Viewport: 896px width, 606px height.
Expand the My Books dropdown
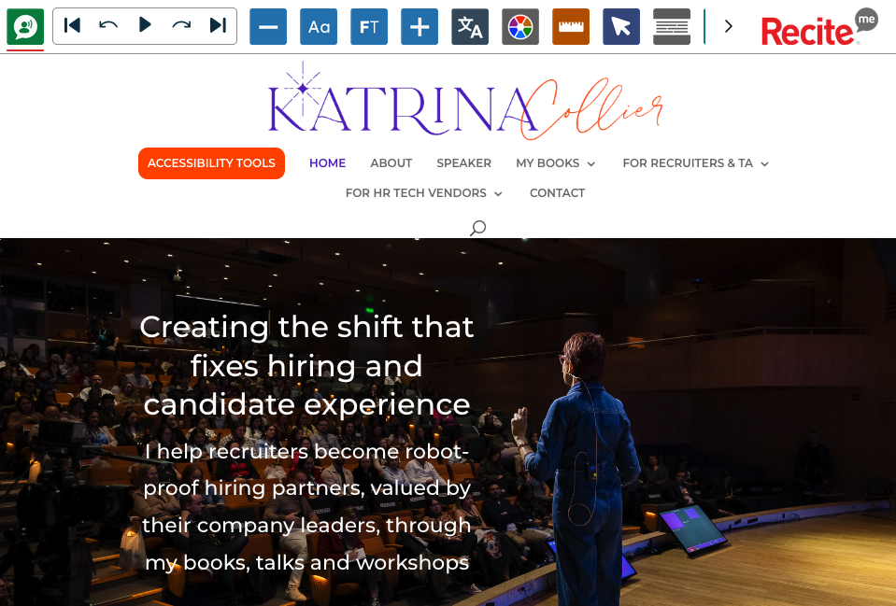click(555, 163)
